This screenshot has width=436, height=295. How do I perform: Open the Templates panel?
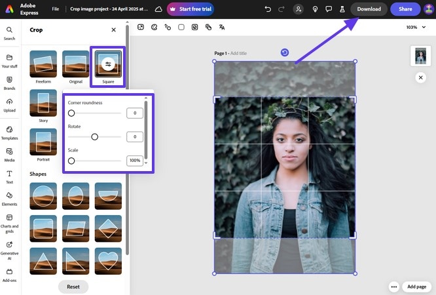[x=9, y=133]
